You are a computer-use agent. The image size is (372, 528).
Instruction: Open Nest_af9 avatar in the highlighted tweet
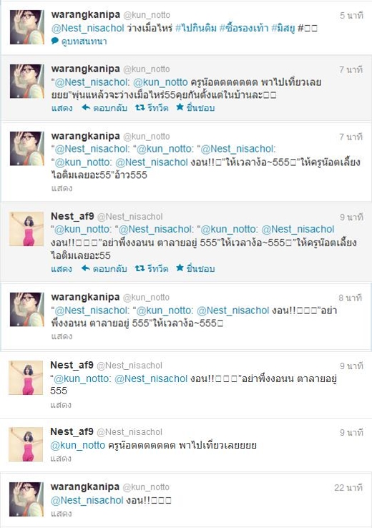pos(26,229)
